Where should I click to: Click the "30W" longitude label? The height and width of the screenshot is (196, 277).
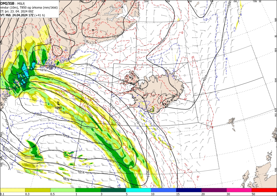(103, 1)
